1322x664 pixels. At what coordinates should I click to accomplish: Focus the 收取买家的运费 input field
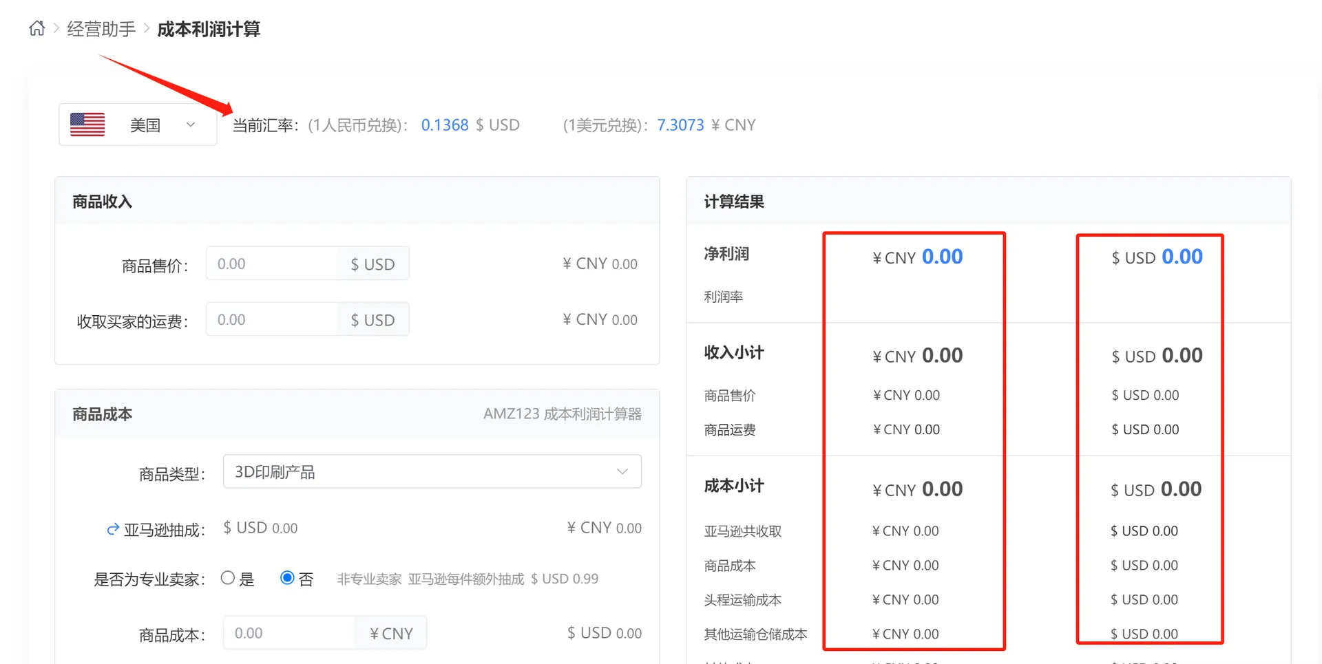[x=271, y=319]
